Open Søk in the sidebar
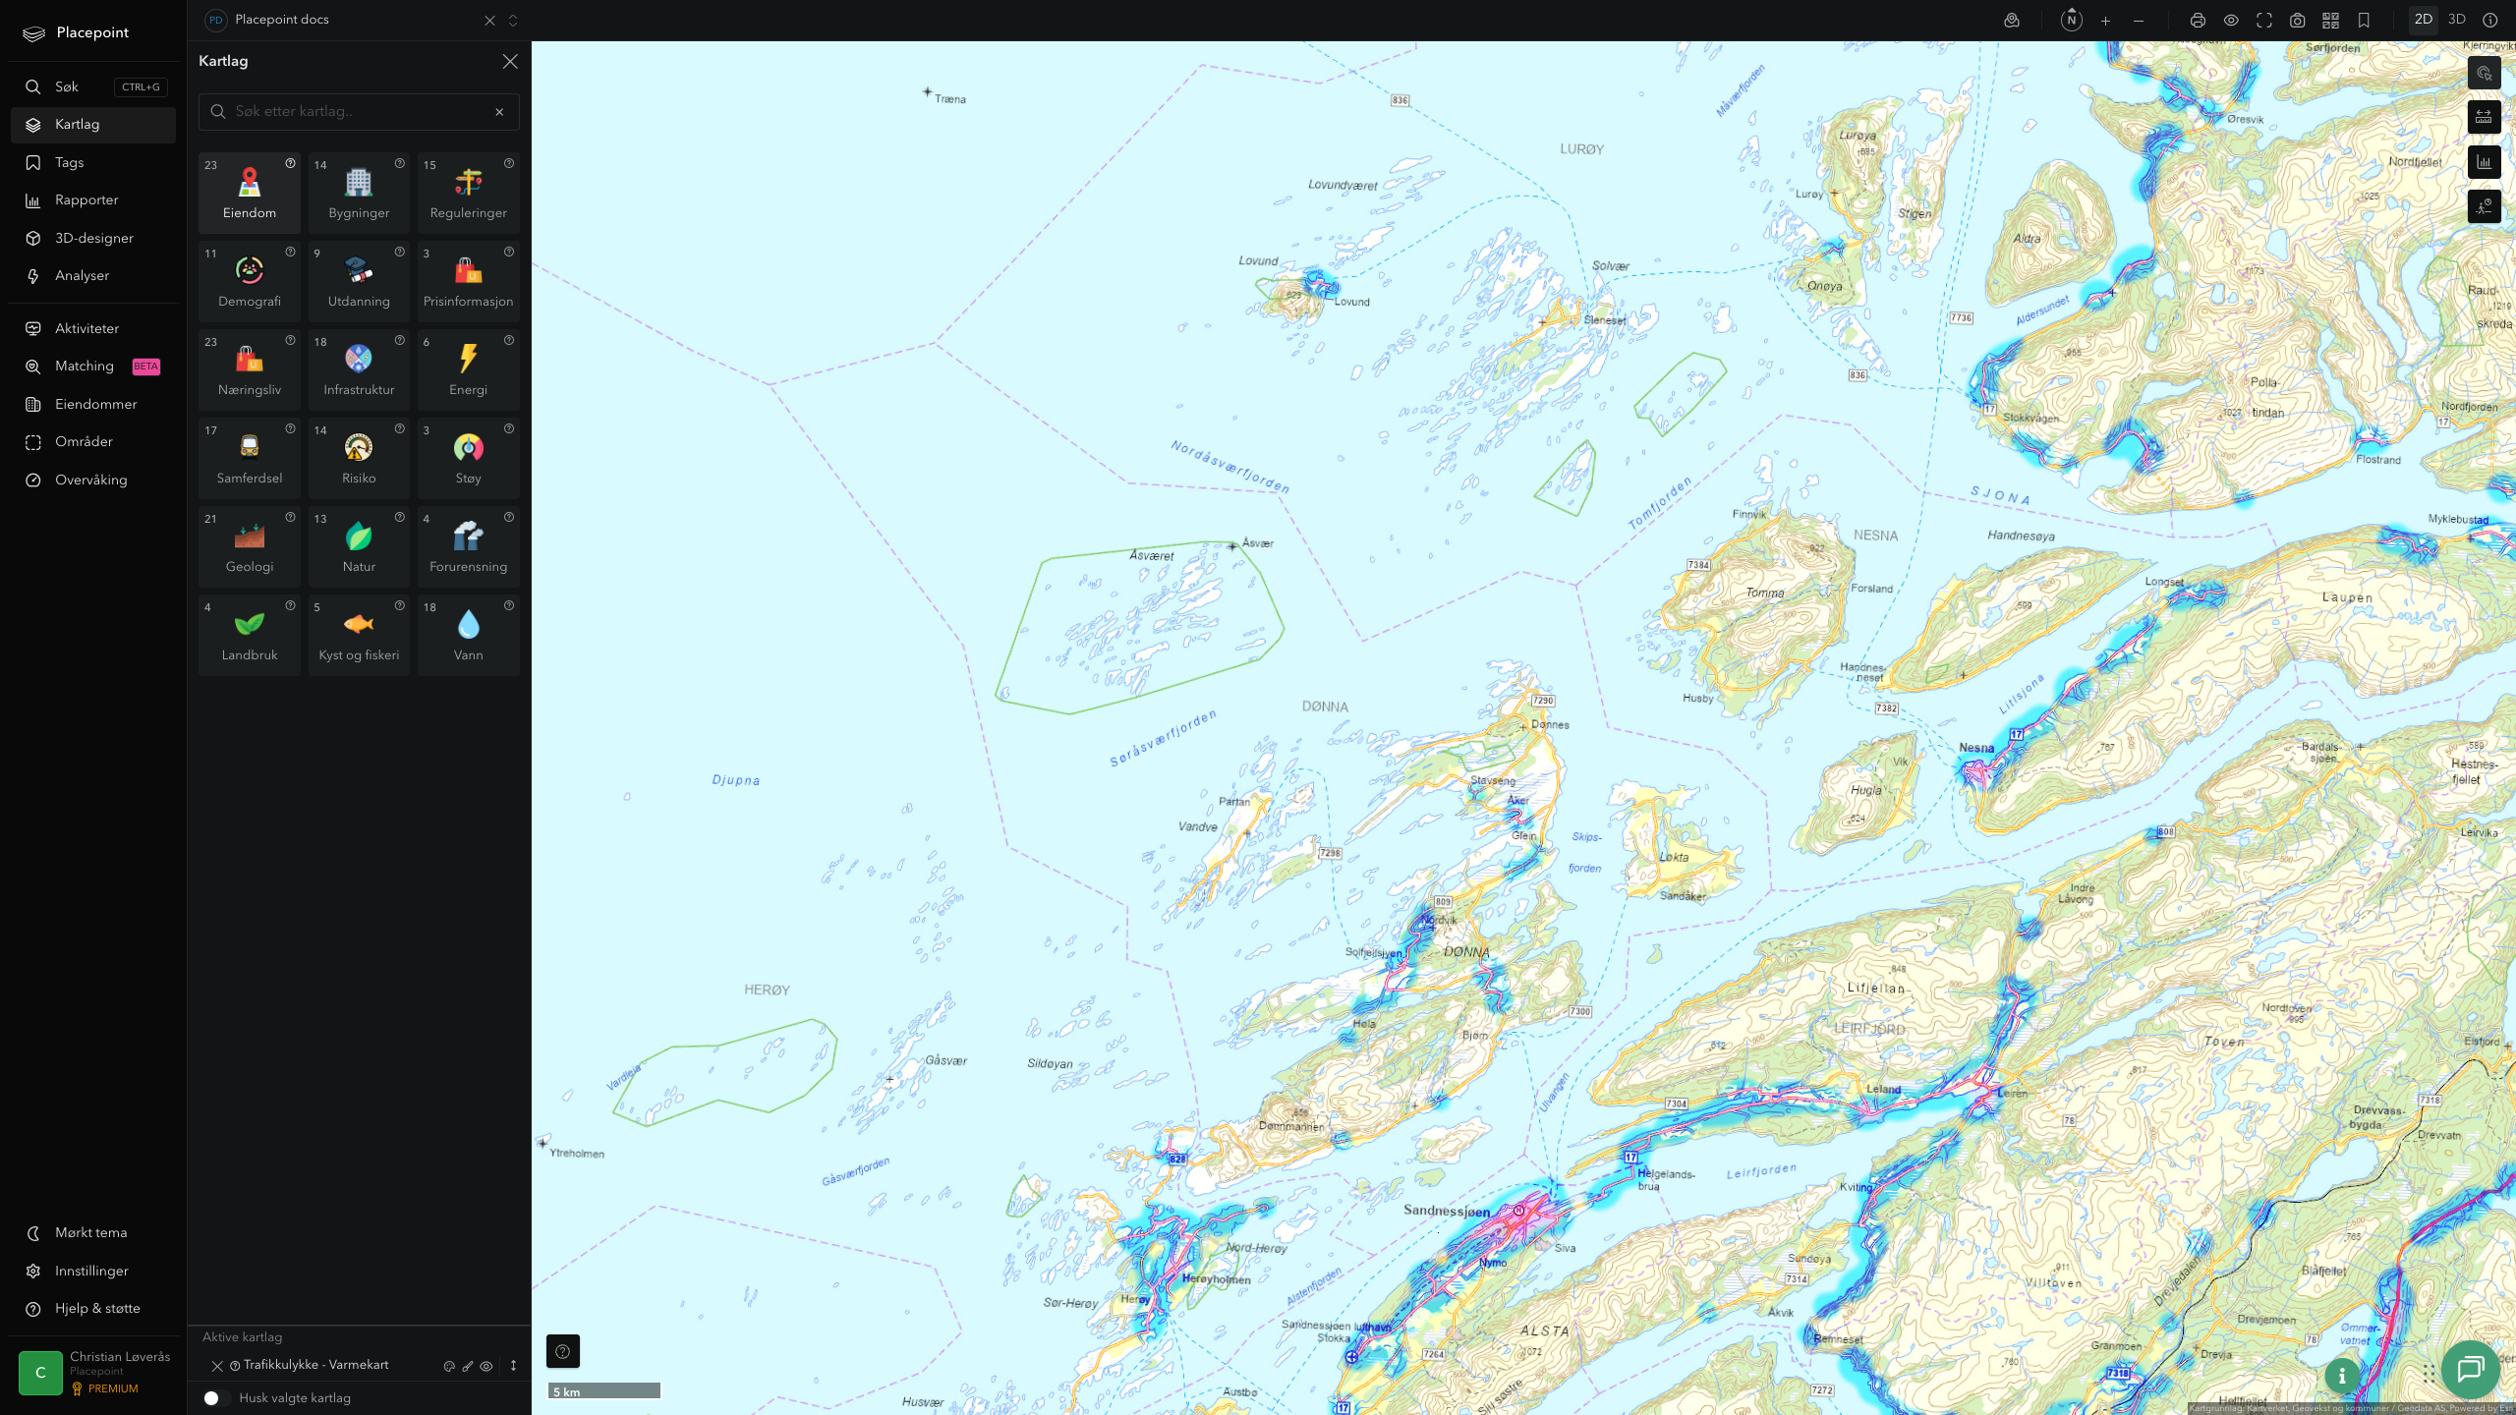2516x1415 pixels. pos(92,86)
